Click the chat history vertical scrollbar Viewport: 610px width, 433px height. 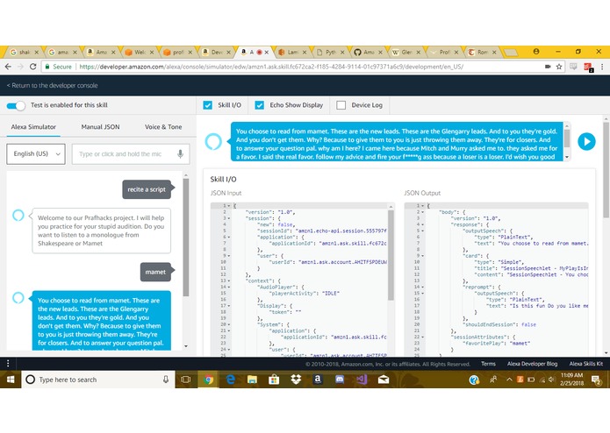coord(186,237)
